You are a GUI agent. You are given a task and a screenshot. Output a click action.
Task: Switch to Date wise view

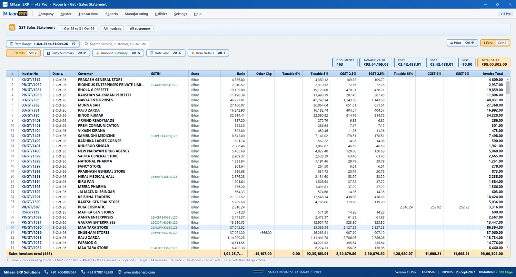point(166,53)
